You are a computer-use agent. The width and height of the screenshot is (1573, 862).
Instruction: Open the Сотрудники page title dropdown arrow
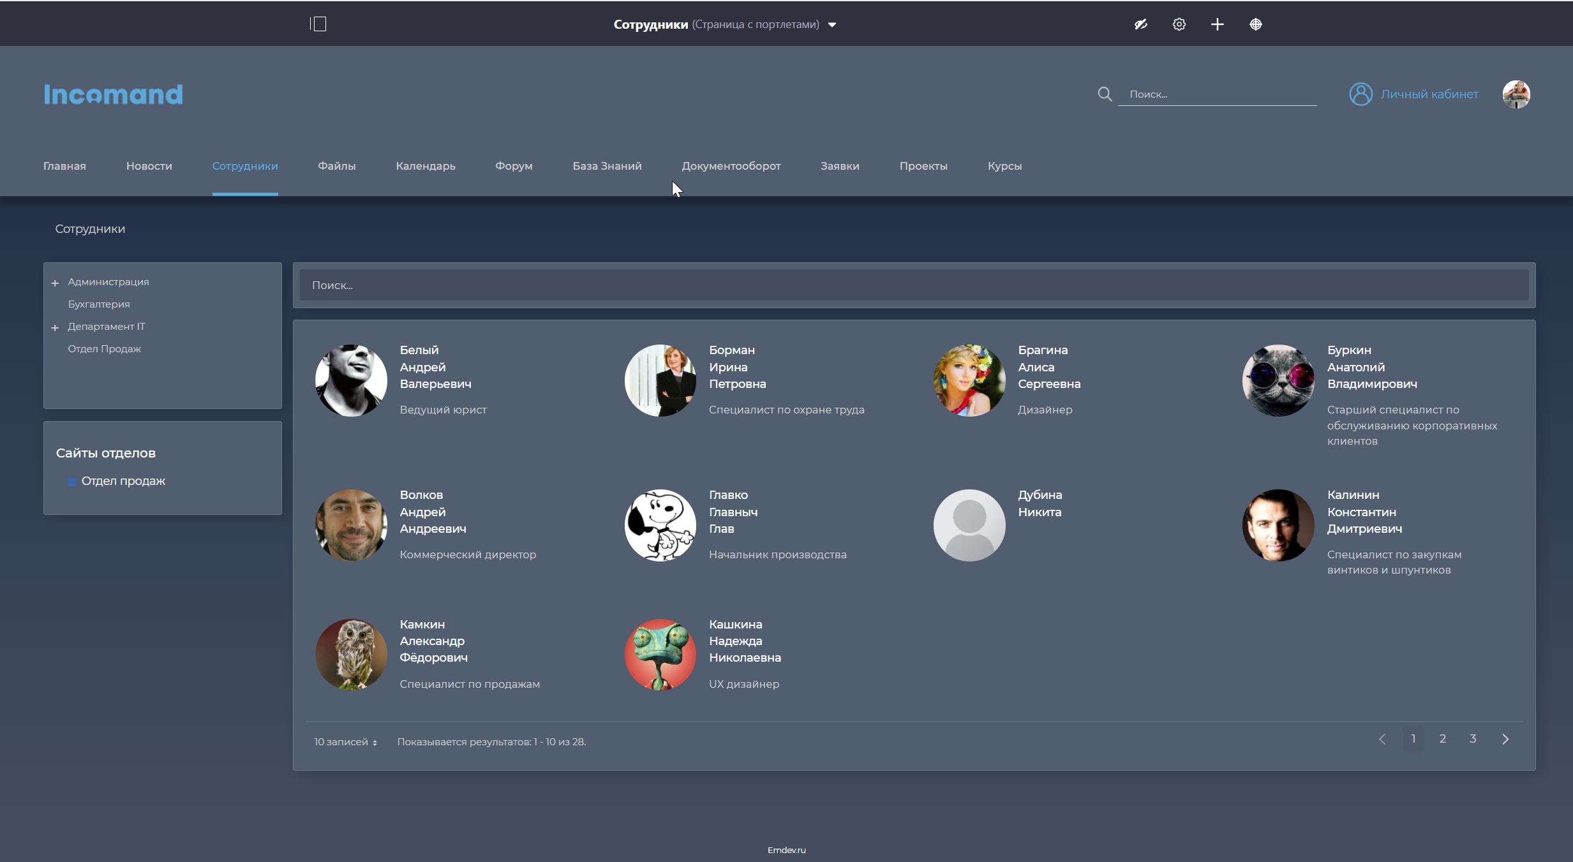[x=832, y=25]
